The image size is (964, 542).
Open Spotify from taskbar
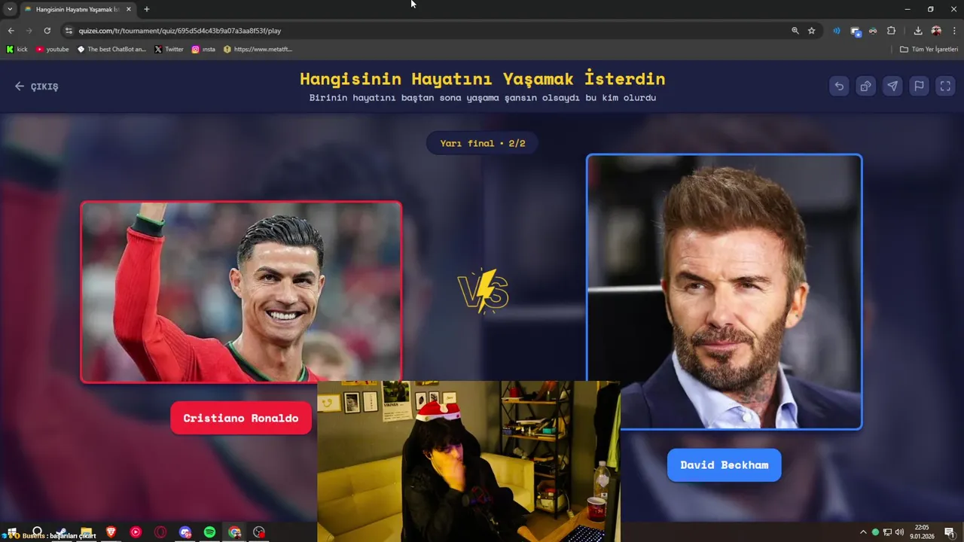point(209,532)
